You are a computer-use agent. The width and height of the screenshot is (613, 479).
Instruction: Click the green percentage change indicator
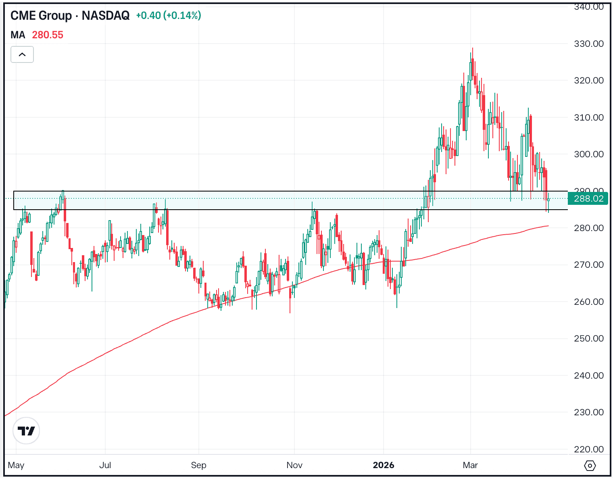(x=169, y=17)
